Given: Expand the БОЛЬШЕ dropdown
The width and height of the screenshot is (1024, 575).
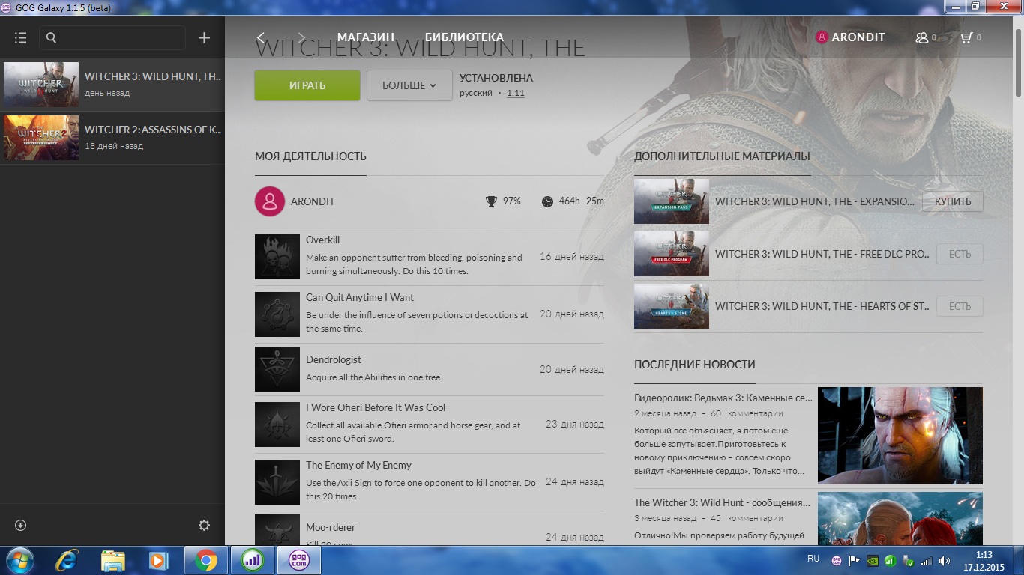Looking at the screenshot, I should [409, 85].
